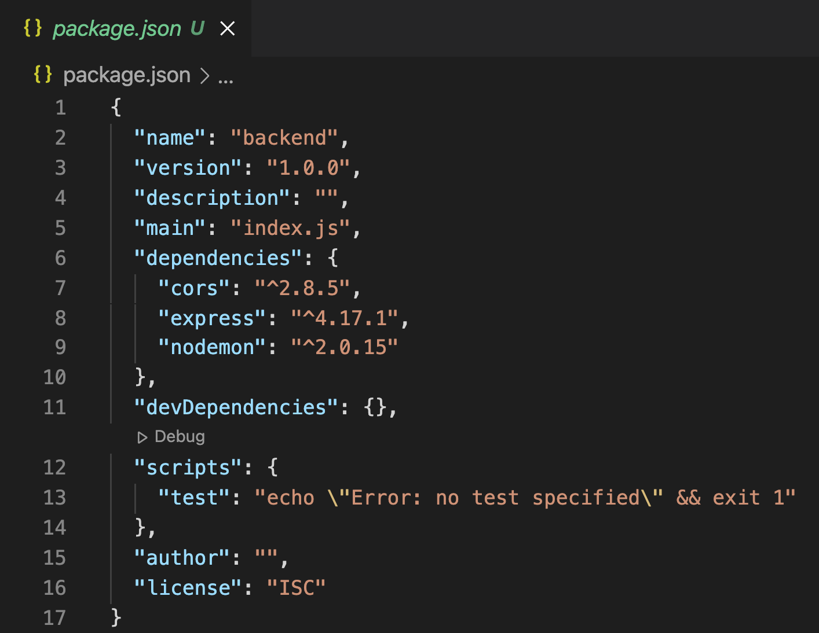This screenshot has height=633, width=819.
Task: Click the "^2.8.5" version string
Action: click(x=303, y=288)
